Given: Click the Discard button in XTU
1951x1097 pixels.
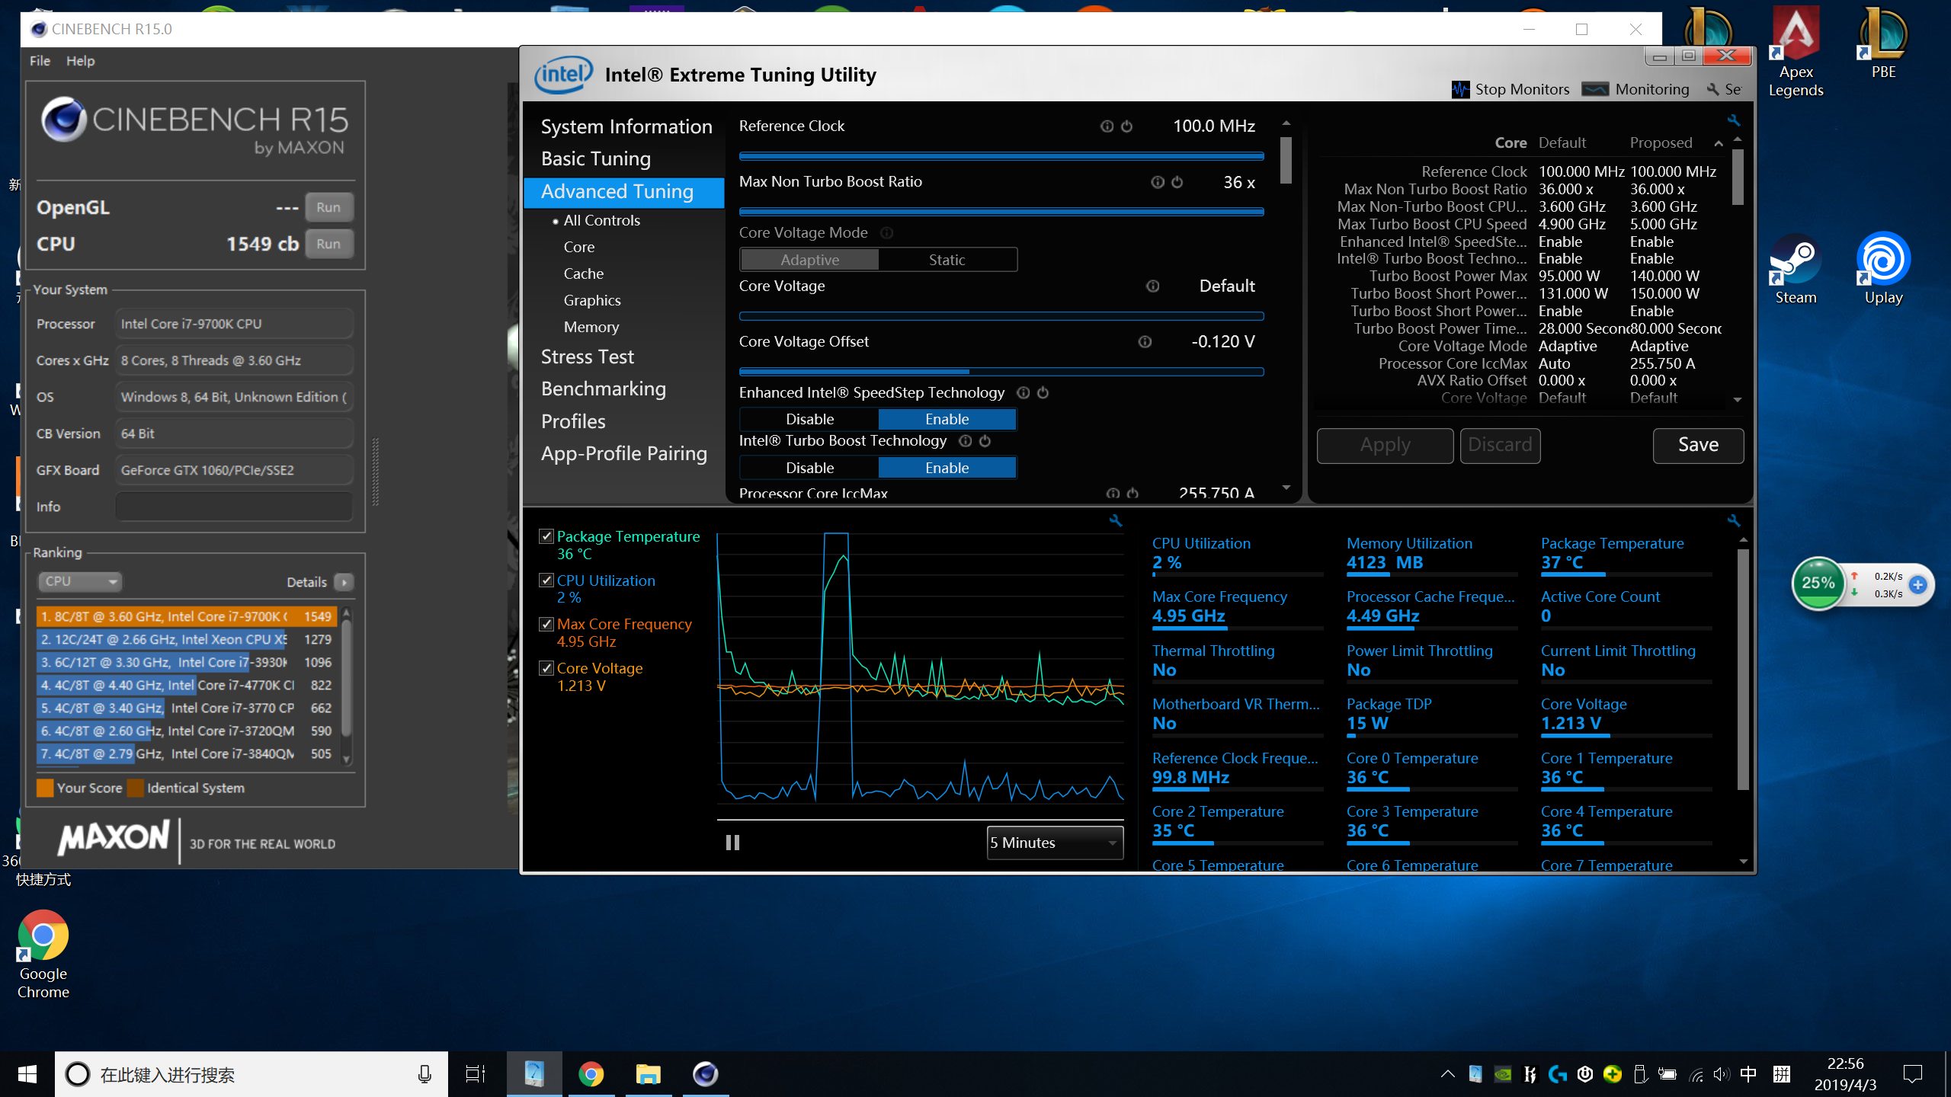Looking at the screenshot, I should [1500, 445].
